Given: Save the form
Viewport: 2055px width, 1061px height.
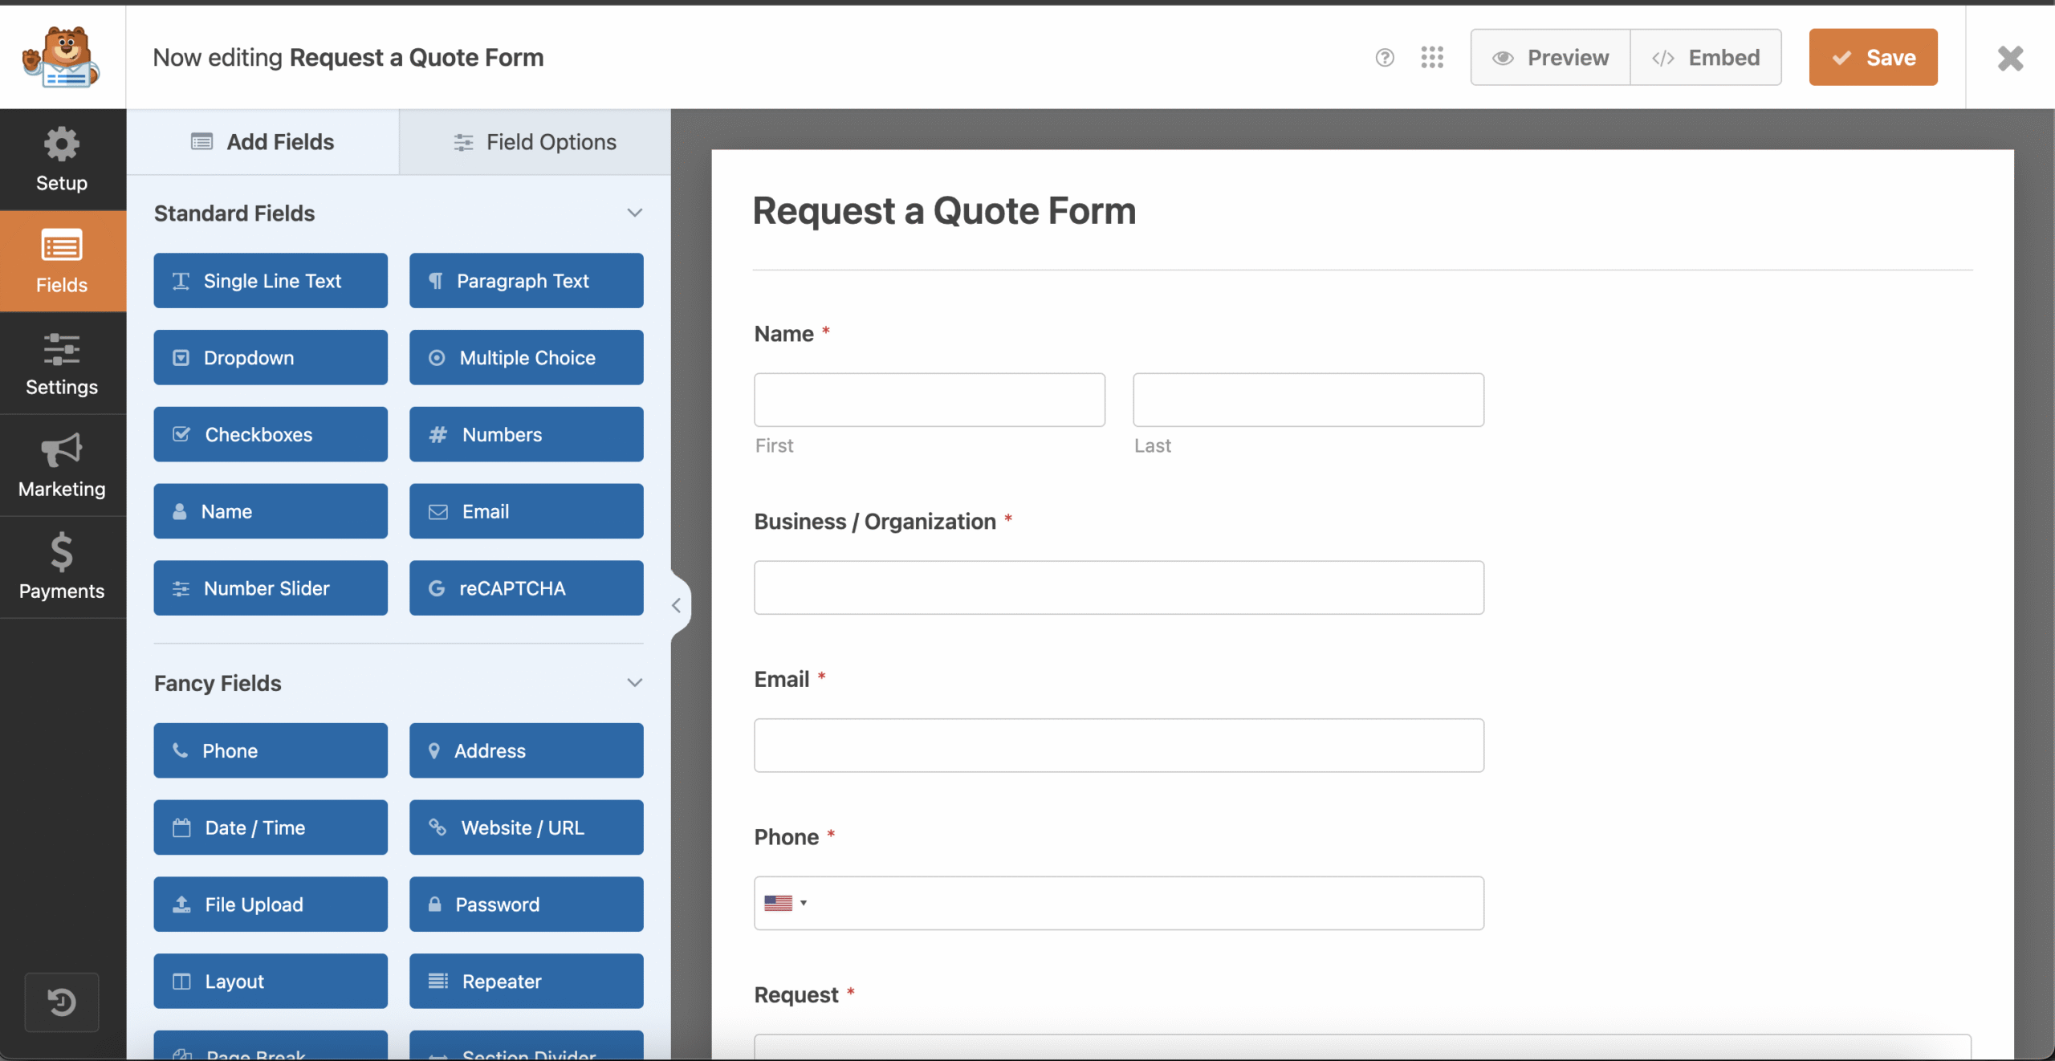Looking at the screenshot, I should (x=1874, y=58).
